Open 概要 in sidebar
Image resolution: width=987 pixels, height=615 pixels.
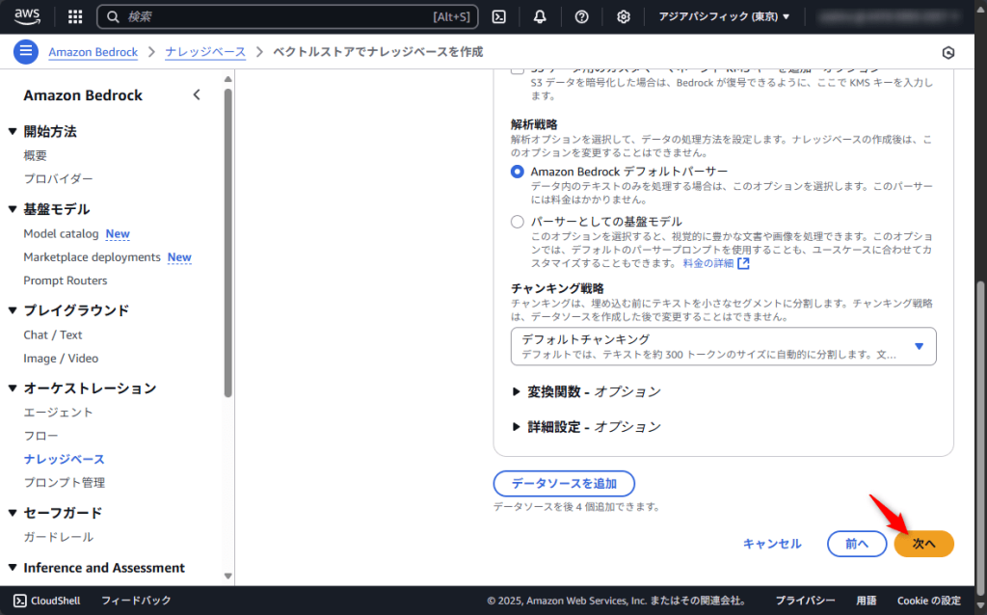(36, 155)
